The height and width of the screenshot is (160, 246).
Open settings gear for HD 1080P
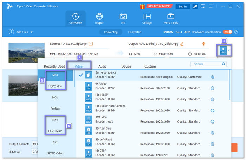pyautogui.click(x=212, y=99)
